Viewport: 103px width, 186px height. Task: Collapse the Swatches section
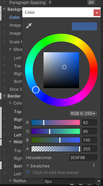(x=28, y=166)
